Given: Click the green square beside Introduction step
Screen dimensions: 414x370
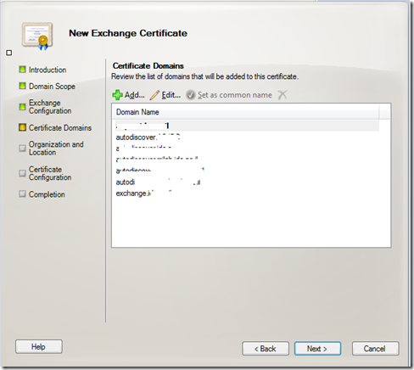Looking at the screenshot, I should pyautogui.click(x=22, y=70).
